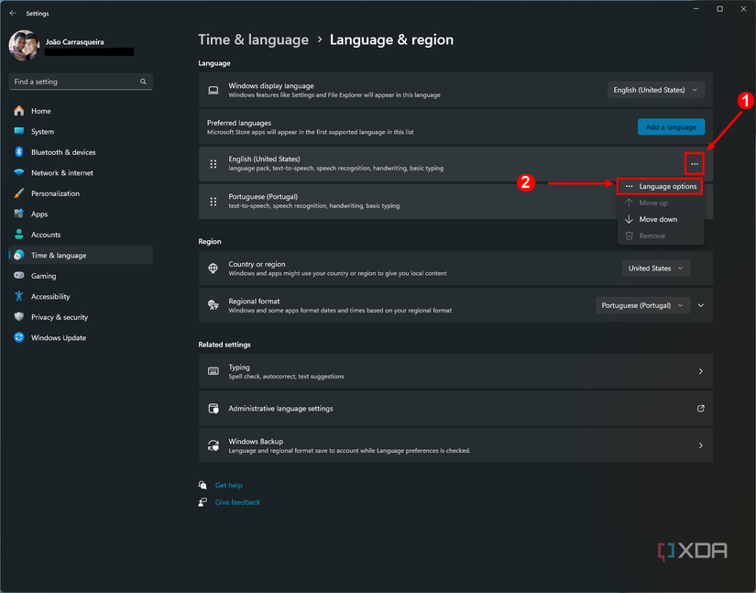Open the Windows display language dropdown
The width and height of the screenshot is (756, 593).
[655, 89]
